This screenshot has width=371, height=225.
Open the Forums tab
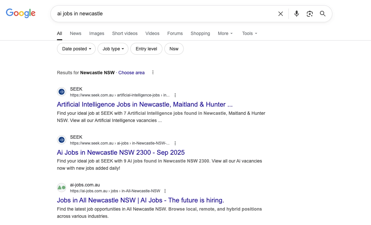(175, 33)
